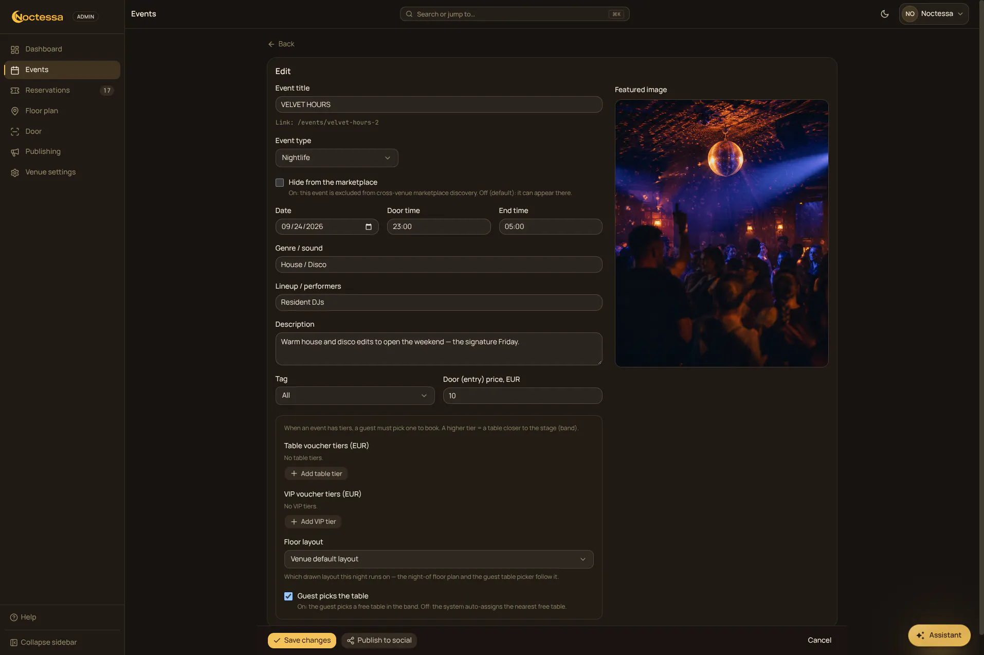Viewport: 984px width, 655px height.
Task: Click the Collapse sidebar panel icon
Action: coord(14,643)
